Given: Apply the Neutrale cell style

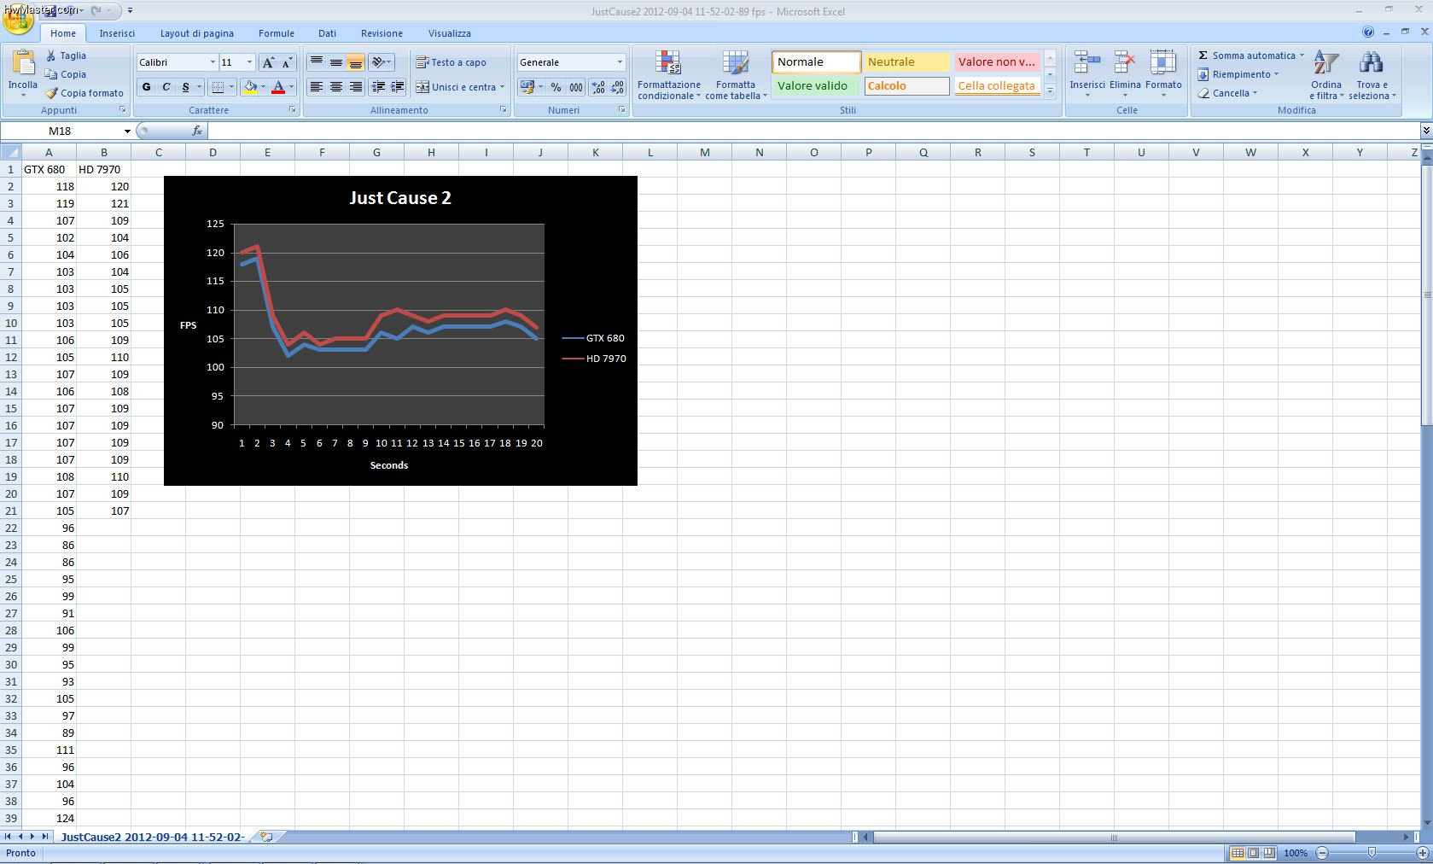Looking at the screenshot, I should pos(906,62).
